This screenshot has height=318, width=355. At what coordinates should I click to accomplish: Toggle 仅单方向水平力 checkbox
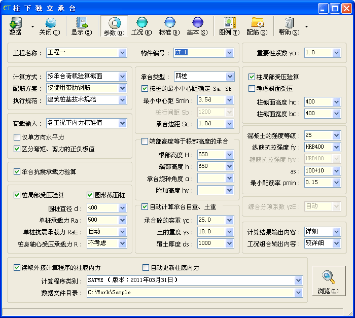pyautogui.click(x=17, y=137)
